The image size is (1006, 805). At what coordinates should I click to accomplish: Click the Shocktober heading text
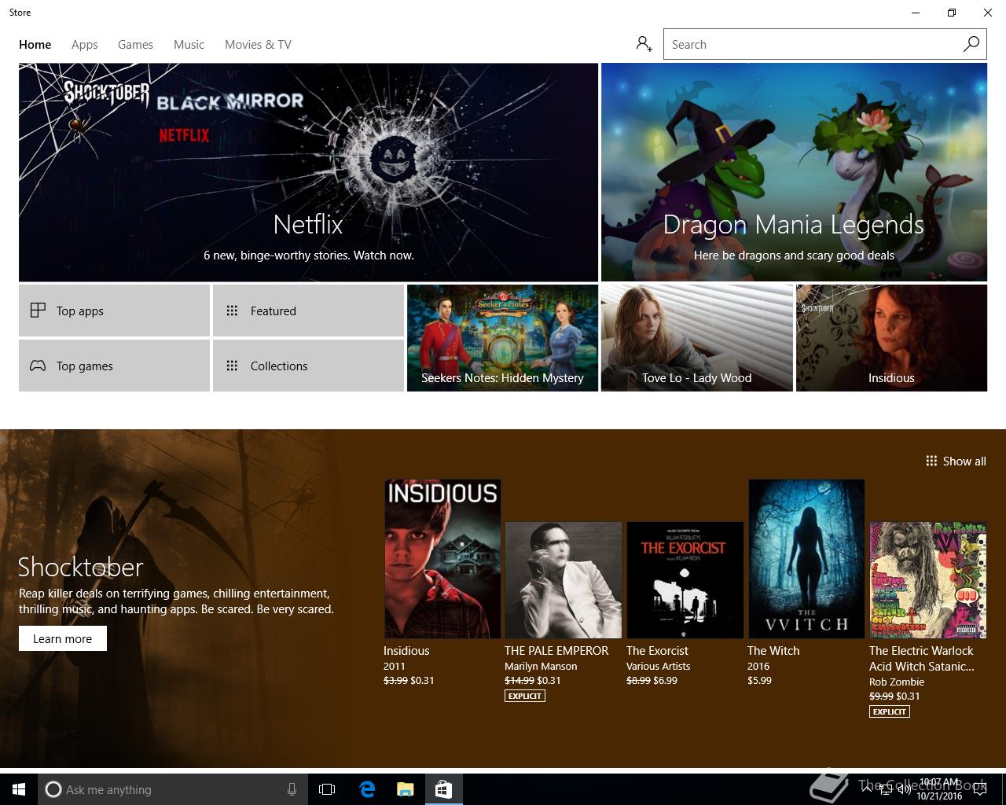81,567
